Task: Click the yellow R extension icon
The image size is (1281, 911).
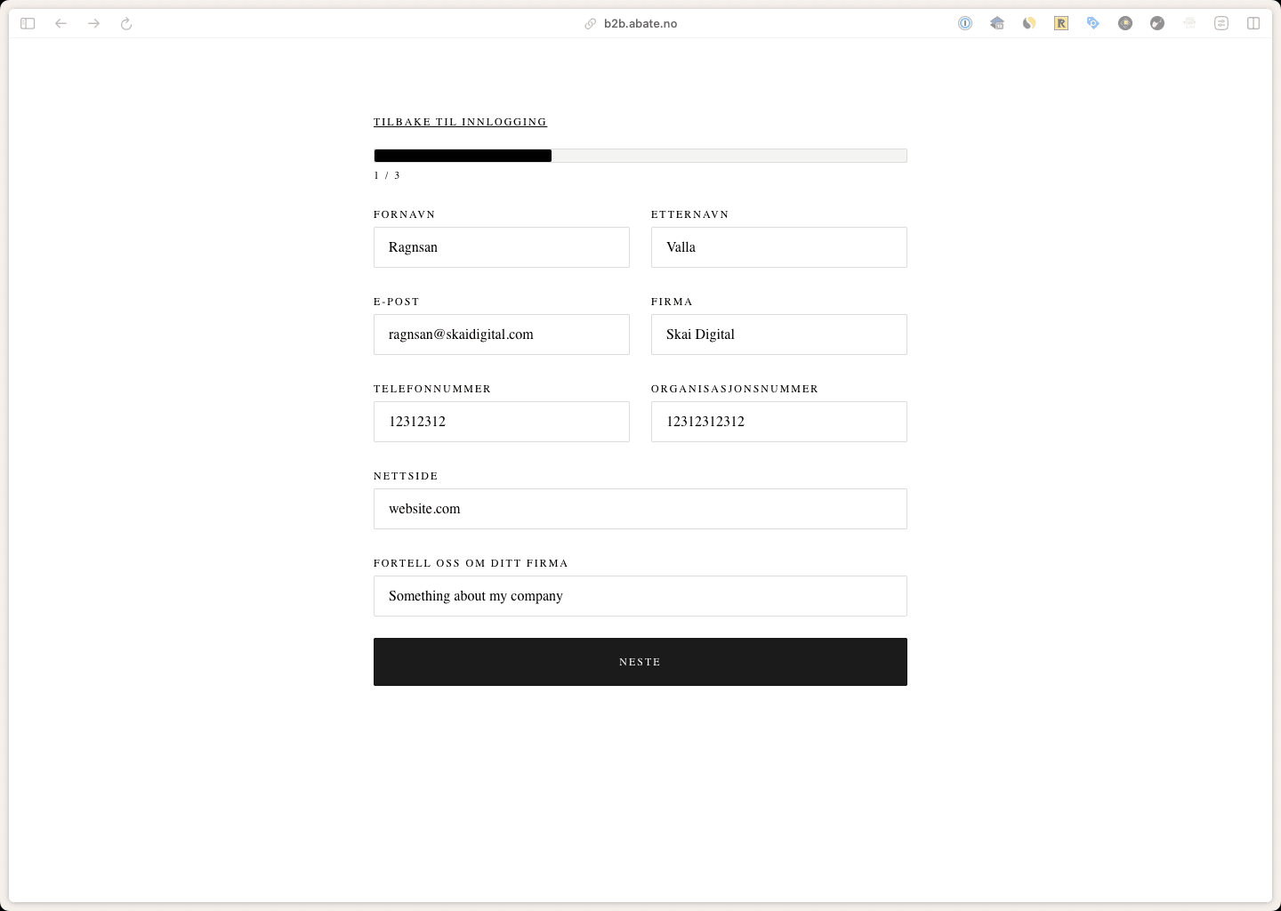Action: [1061, 24]
